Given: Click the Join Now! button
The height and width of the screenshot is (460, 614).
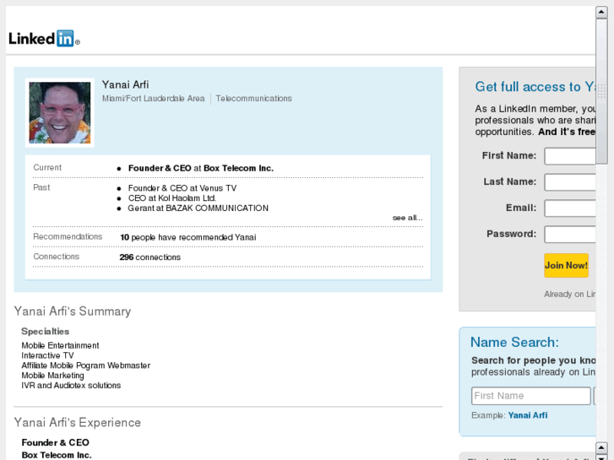Looking at the screenshot, I should pos(566,265).
